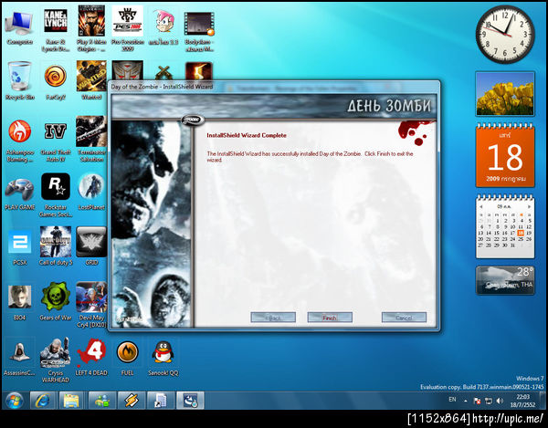Click the taskbar clock showing 22:03

(x=522, y=401)
